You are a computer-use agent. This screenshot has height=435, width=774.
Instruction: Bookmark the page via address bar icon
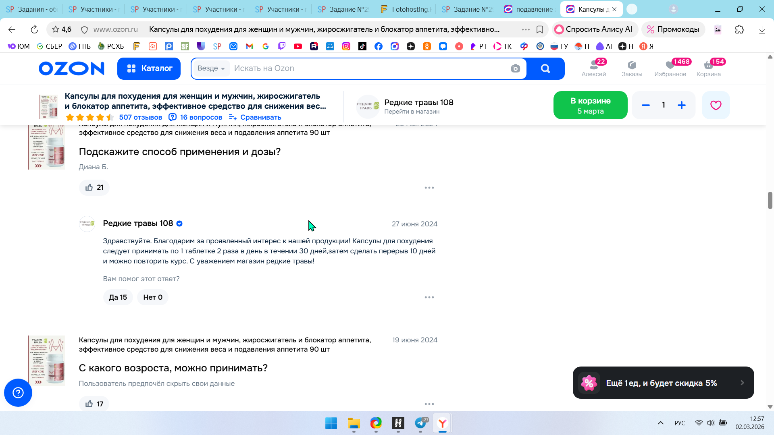[x=540, y=29]
